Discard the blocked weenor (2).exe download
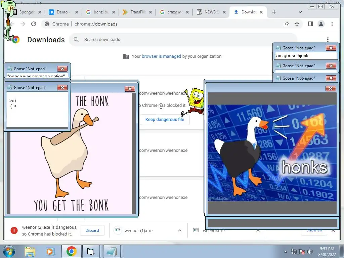The image size is (344, 258). tap(92, 230)
